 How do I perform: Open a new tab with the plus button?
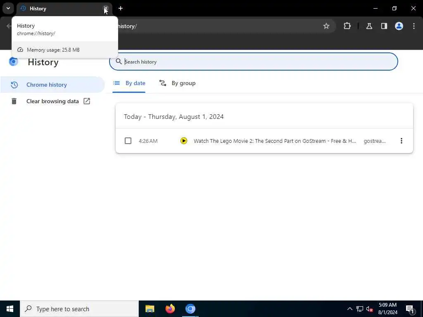(121, 8)
